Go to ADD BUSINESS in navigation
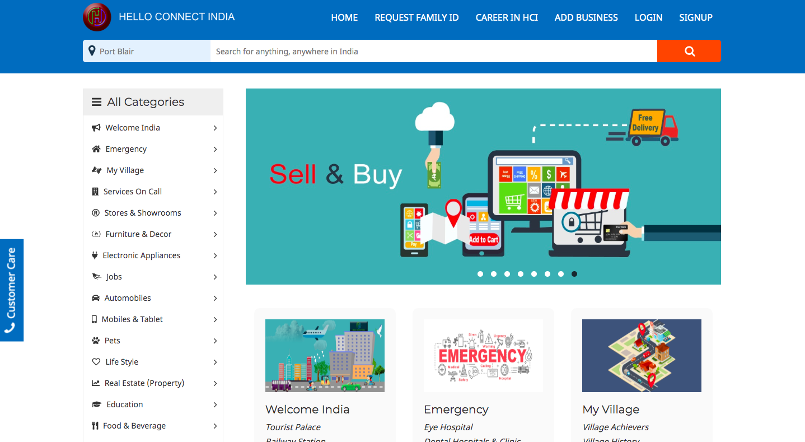Viewport: 805px width, 442px height. click(x=586, y=17)
